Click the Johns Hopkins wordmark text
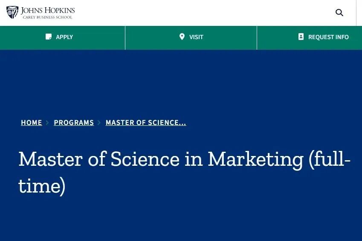The height and width of the screenshot is (241, 362). tap(48, 10)
